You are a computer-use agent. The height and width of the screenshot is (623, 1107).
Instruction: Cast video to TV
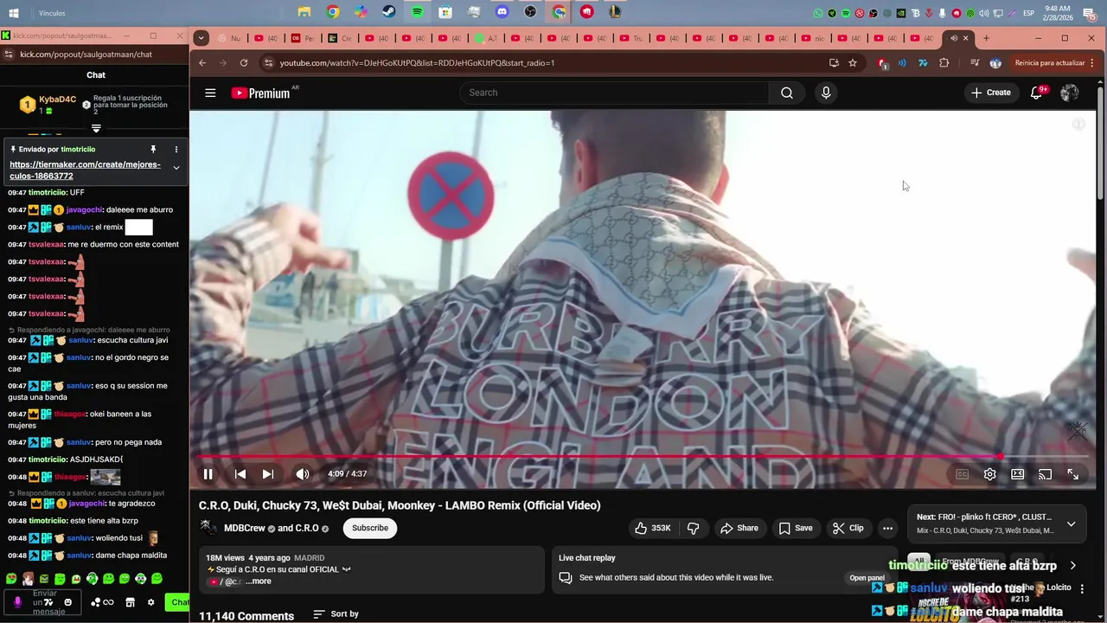pos(1045,474)
